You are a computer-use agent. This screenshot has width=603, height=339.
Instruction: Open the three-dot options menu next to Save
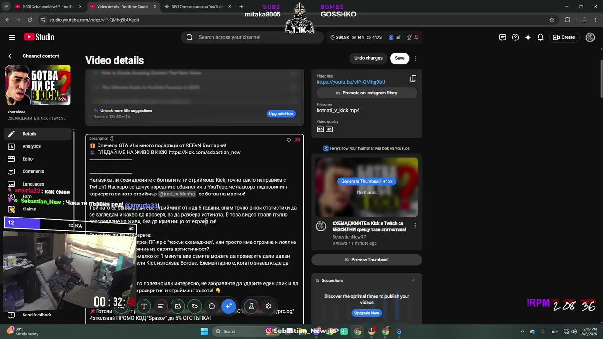click(x=416, y=58)
